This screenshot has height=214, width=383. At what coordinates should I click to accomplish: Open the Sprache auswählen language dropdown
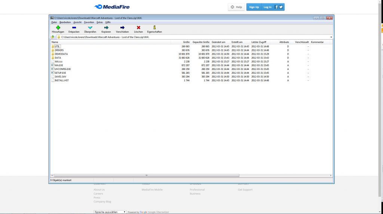tap(110, 212)
